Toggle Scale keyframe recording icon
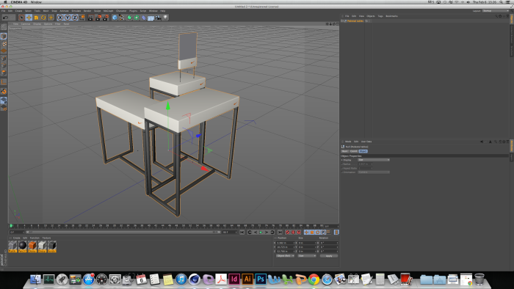Viewport: 514px width, 289px height. [x=312, y=233]
